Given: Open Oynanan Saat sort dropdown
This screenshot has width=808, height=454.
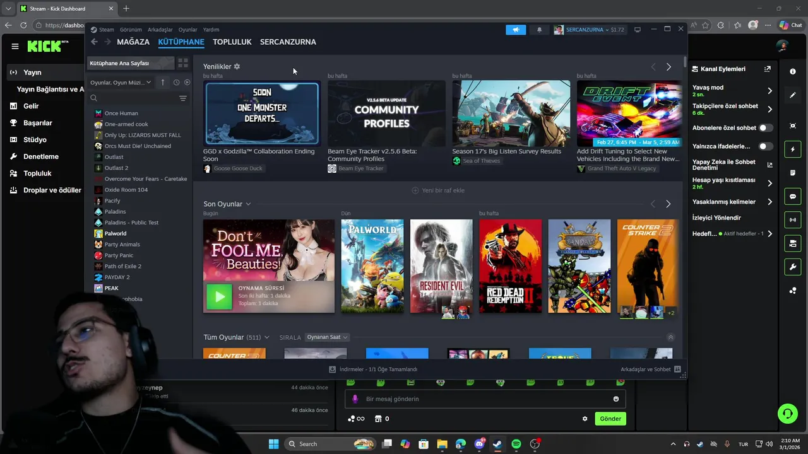Looking at the screenshot, I should pyautogui.click(x=327, y=337).
